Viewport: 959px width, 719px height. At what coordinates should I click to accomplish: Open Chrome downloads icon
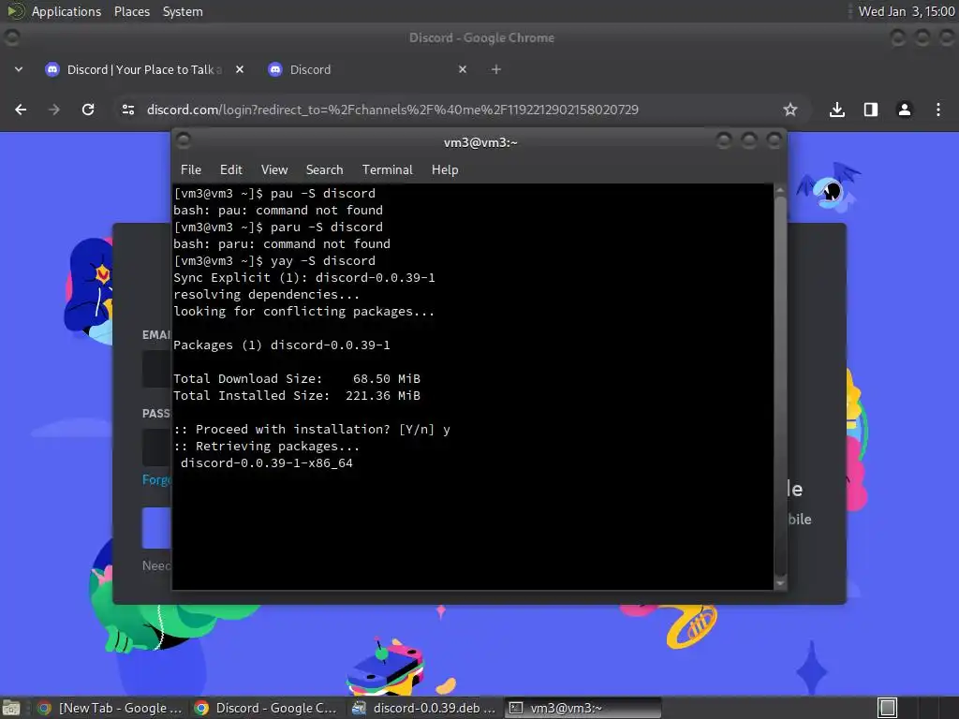coord(837,110)
